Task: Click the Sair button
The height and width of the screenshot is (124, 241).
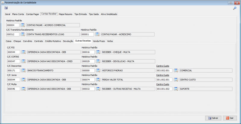Action: [x=230, y=118]
